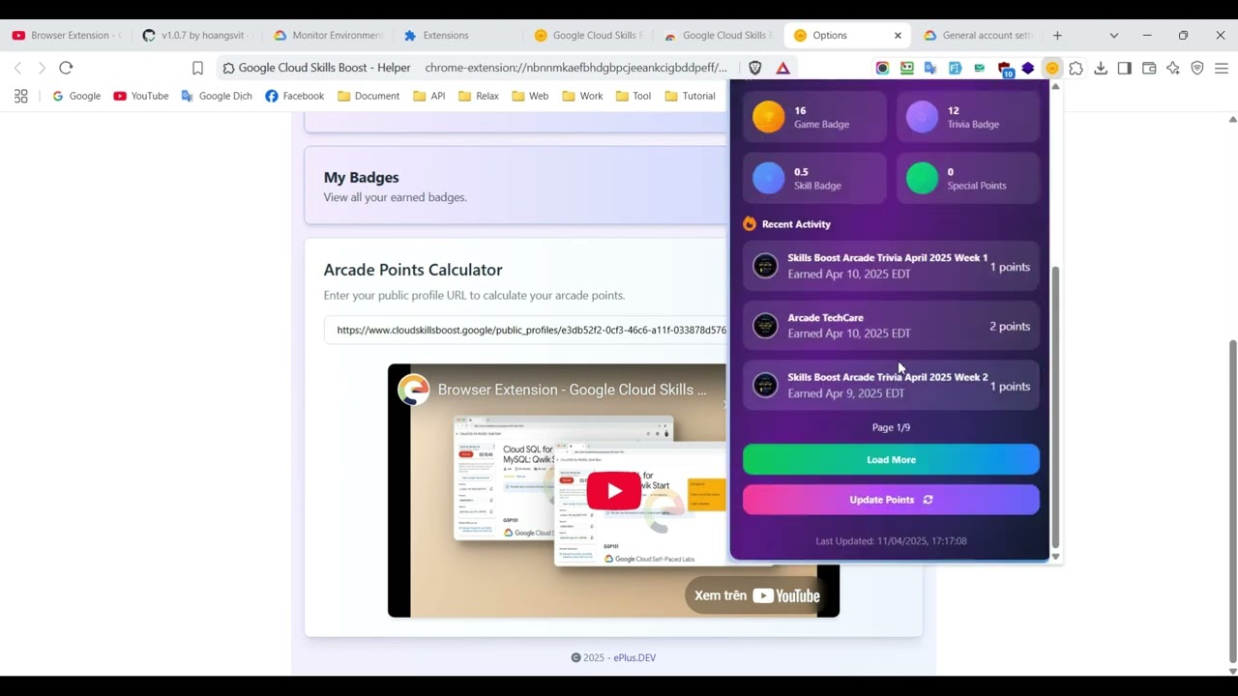This screenshot has height=696, width=1238.
Task: Click the Update Points button
Action: pyautogui.click(x=891, y=500)
